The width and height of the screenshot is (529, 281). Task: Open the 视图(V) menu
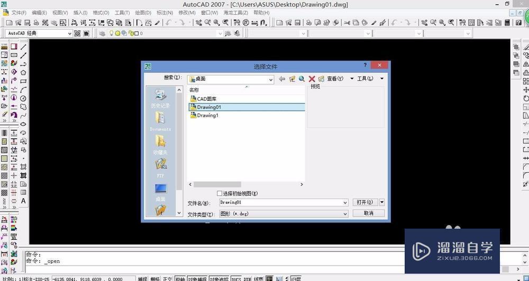(60, 13)
